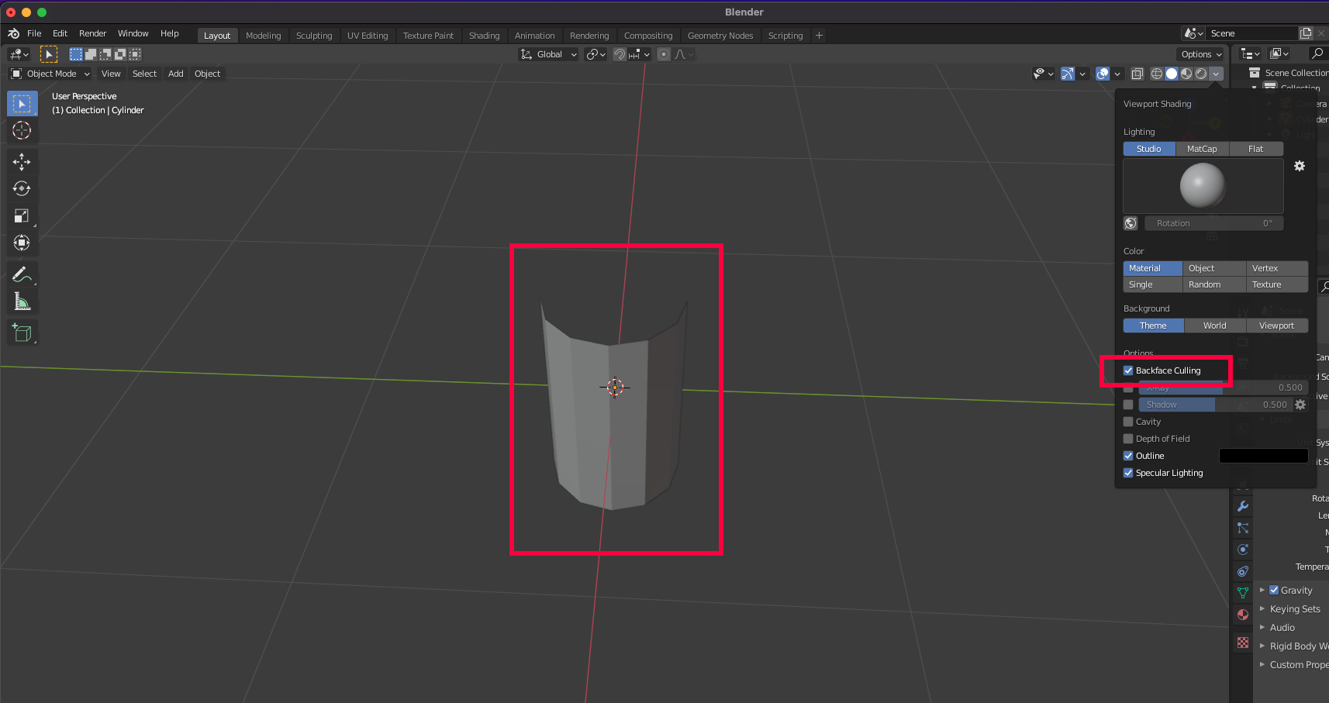Image resolution: width=1329 pixels, height=703 pixels.
Task: Open the Render menu
Action: pyautogui.click(x=92, y=33)
